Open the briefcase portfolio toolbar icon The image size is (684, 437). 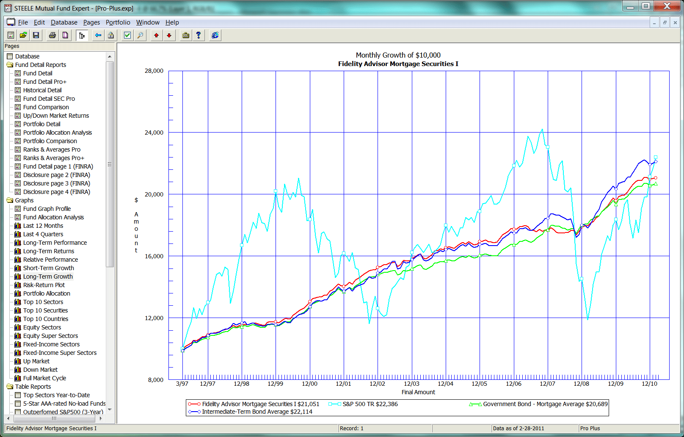click(x=186, y=35)
